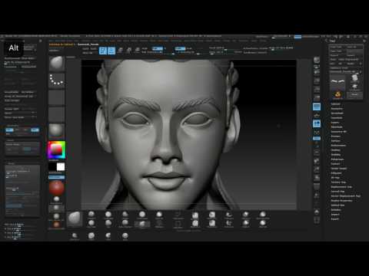The width and height of the screenshot is (369, 276).
Task: Select the star polymesh icon in Tool palette
Action: point(354,87)
